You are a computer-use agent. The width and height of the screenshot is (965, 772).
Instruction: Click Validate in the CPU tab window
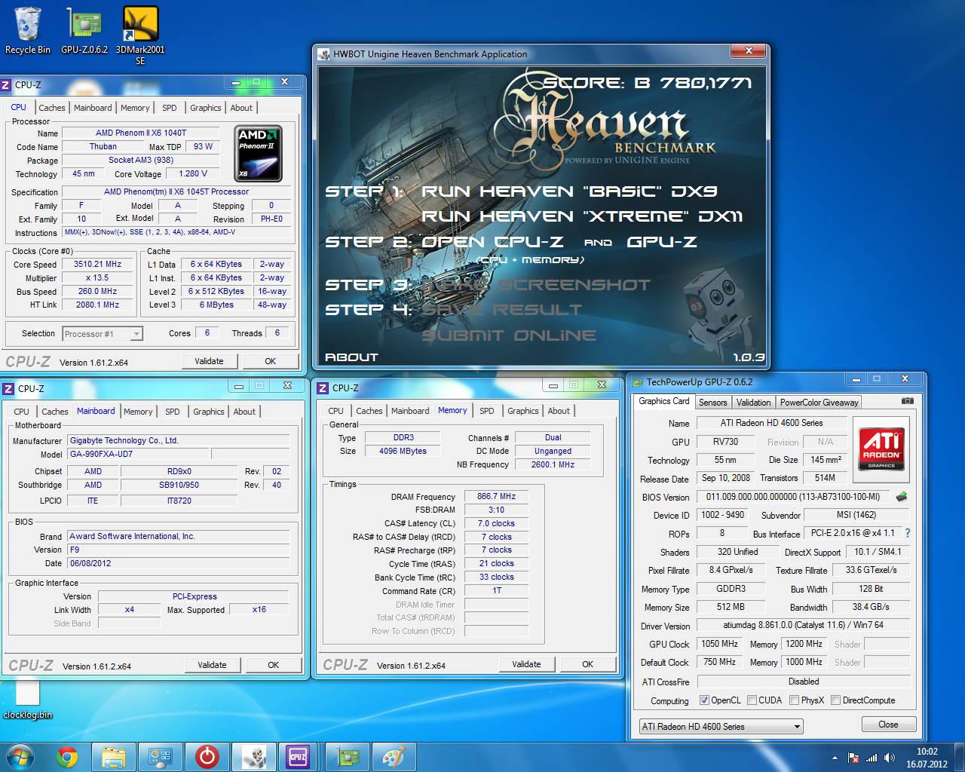pos(209,361)
